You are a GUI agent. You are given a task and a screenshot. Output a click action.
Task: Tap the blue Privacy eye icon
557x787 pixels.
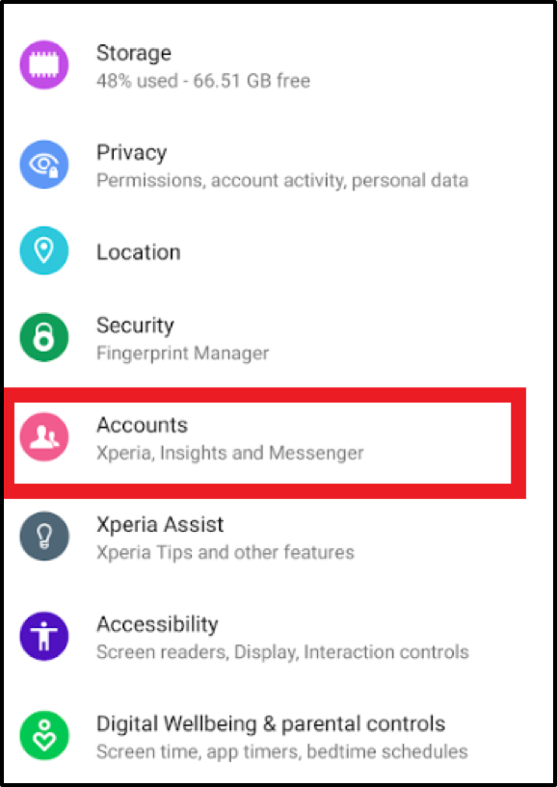pos(44,165)
